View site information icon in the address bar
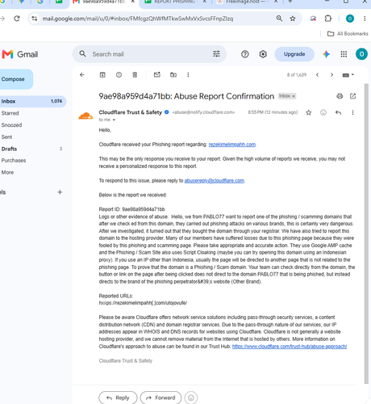 (x=35, y=19)
